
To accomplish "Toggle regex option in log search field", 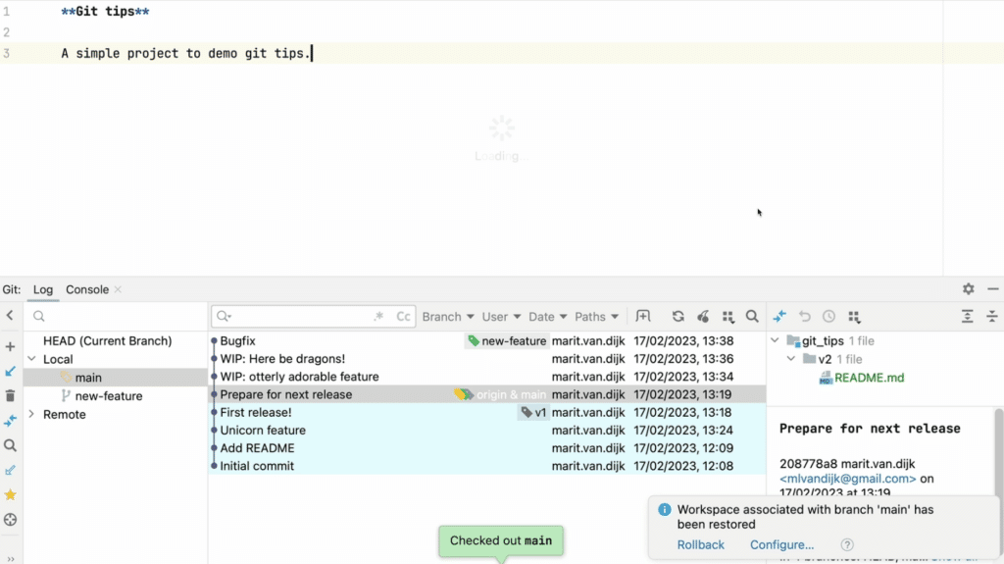I will [x=379, y=316].
